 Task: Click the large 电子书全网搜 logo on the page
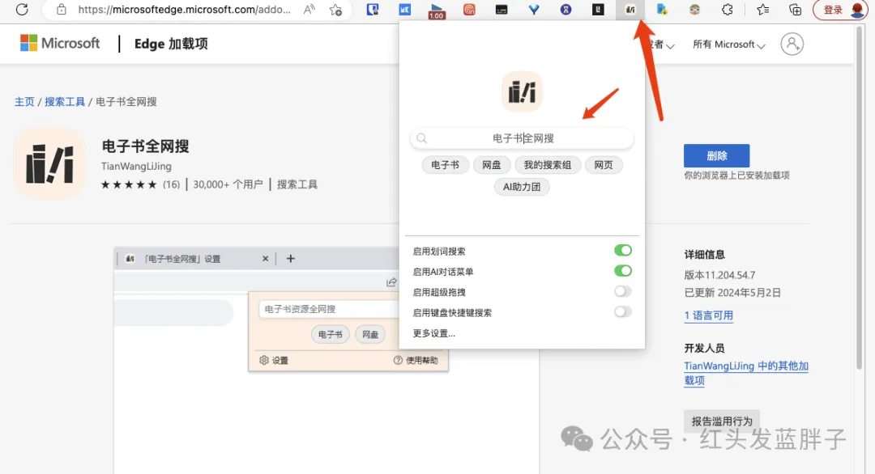[x=49, y=163]
